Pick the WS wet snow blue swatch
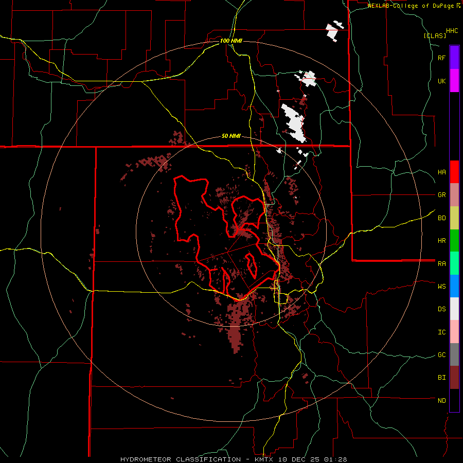Screen dimensions: 463x463 (454, 286)
